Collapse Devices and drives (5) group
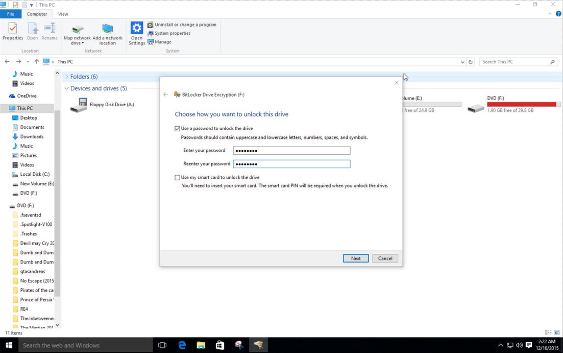The height and width of the screenshot is (353, 563). [66, 88]
